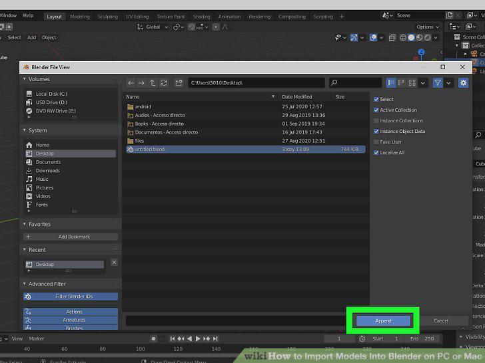Click the file name input field
This screenshot has height=363, width=485.
(237, 320)
